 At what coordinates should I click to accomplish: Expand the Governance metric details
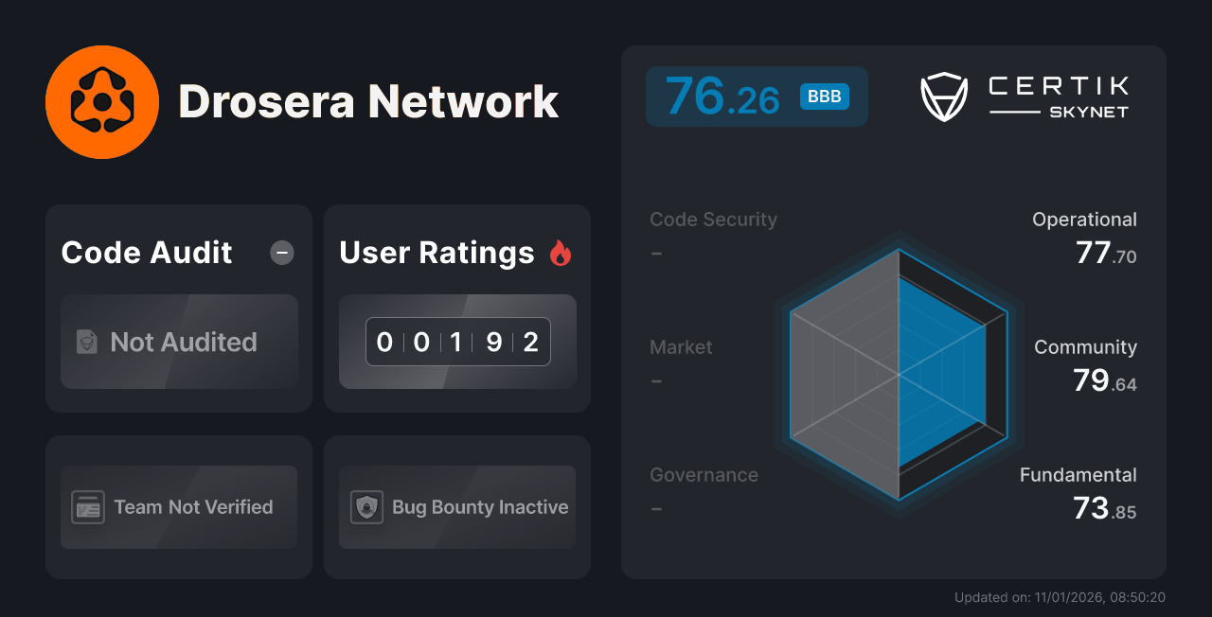tap(704, 474)
